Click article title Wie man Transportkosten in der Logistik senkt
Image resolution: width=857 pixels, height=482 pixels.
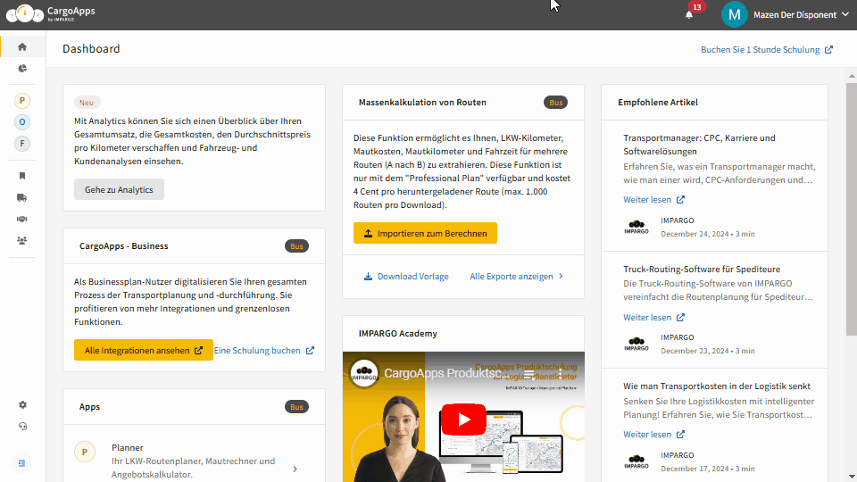[717, 386]
